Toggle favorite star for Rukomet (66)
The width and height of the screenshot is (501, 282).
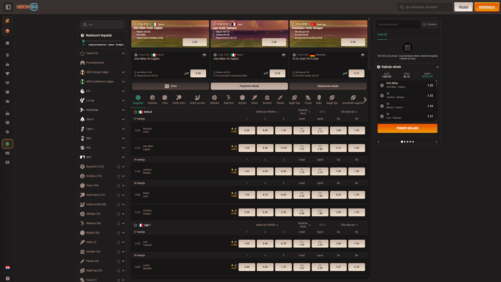coord(119,224)
